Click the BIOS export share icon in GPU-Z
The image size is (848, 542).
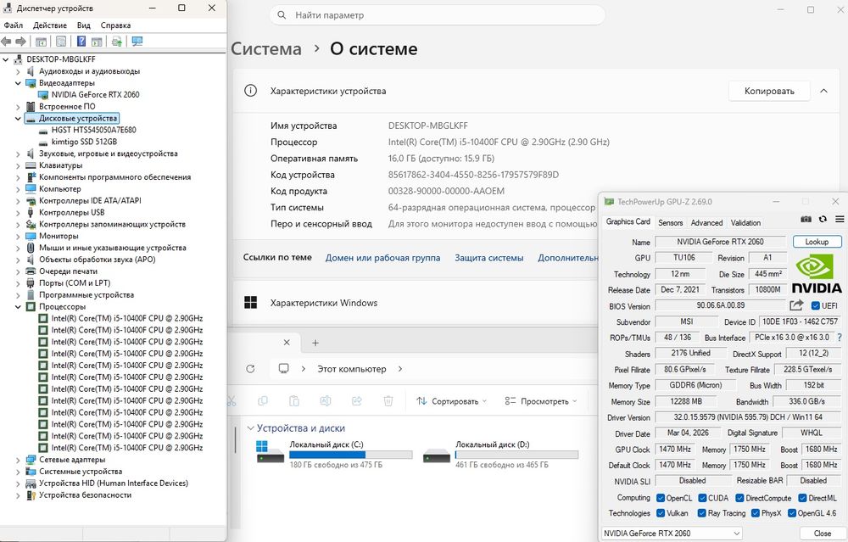[x=796, y=305]
